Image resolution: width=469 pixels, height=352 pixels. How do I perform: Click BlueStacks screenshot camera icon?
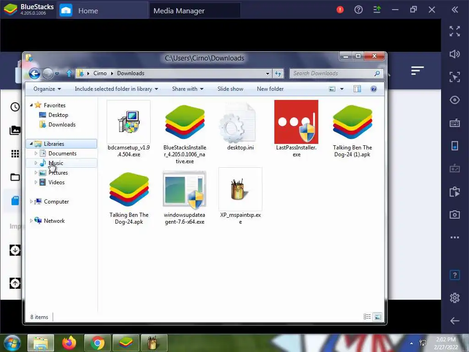pos(455,214)
